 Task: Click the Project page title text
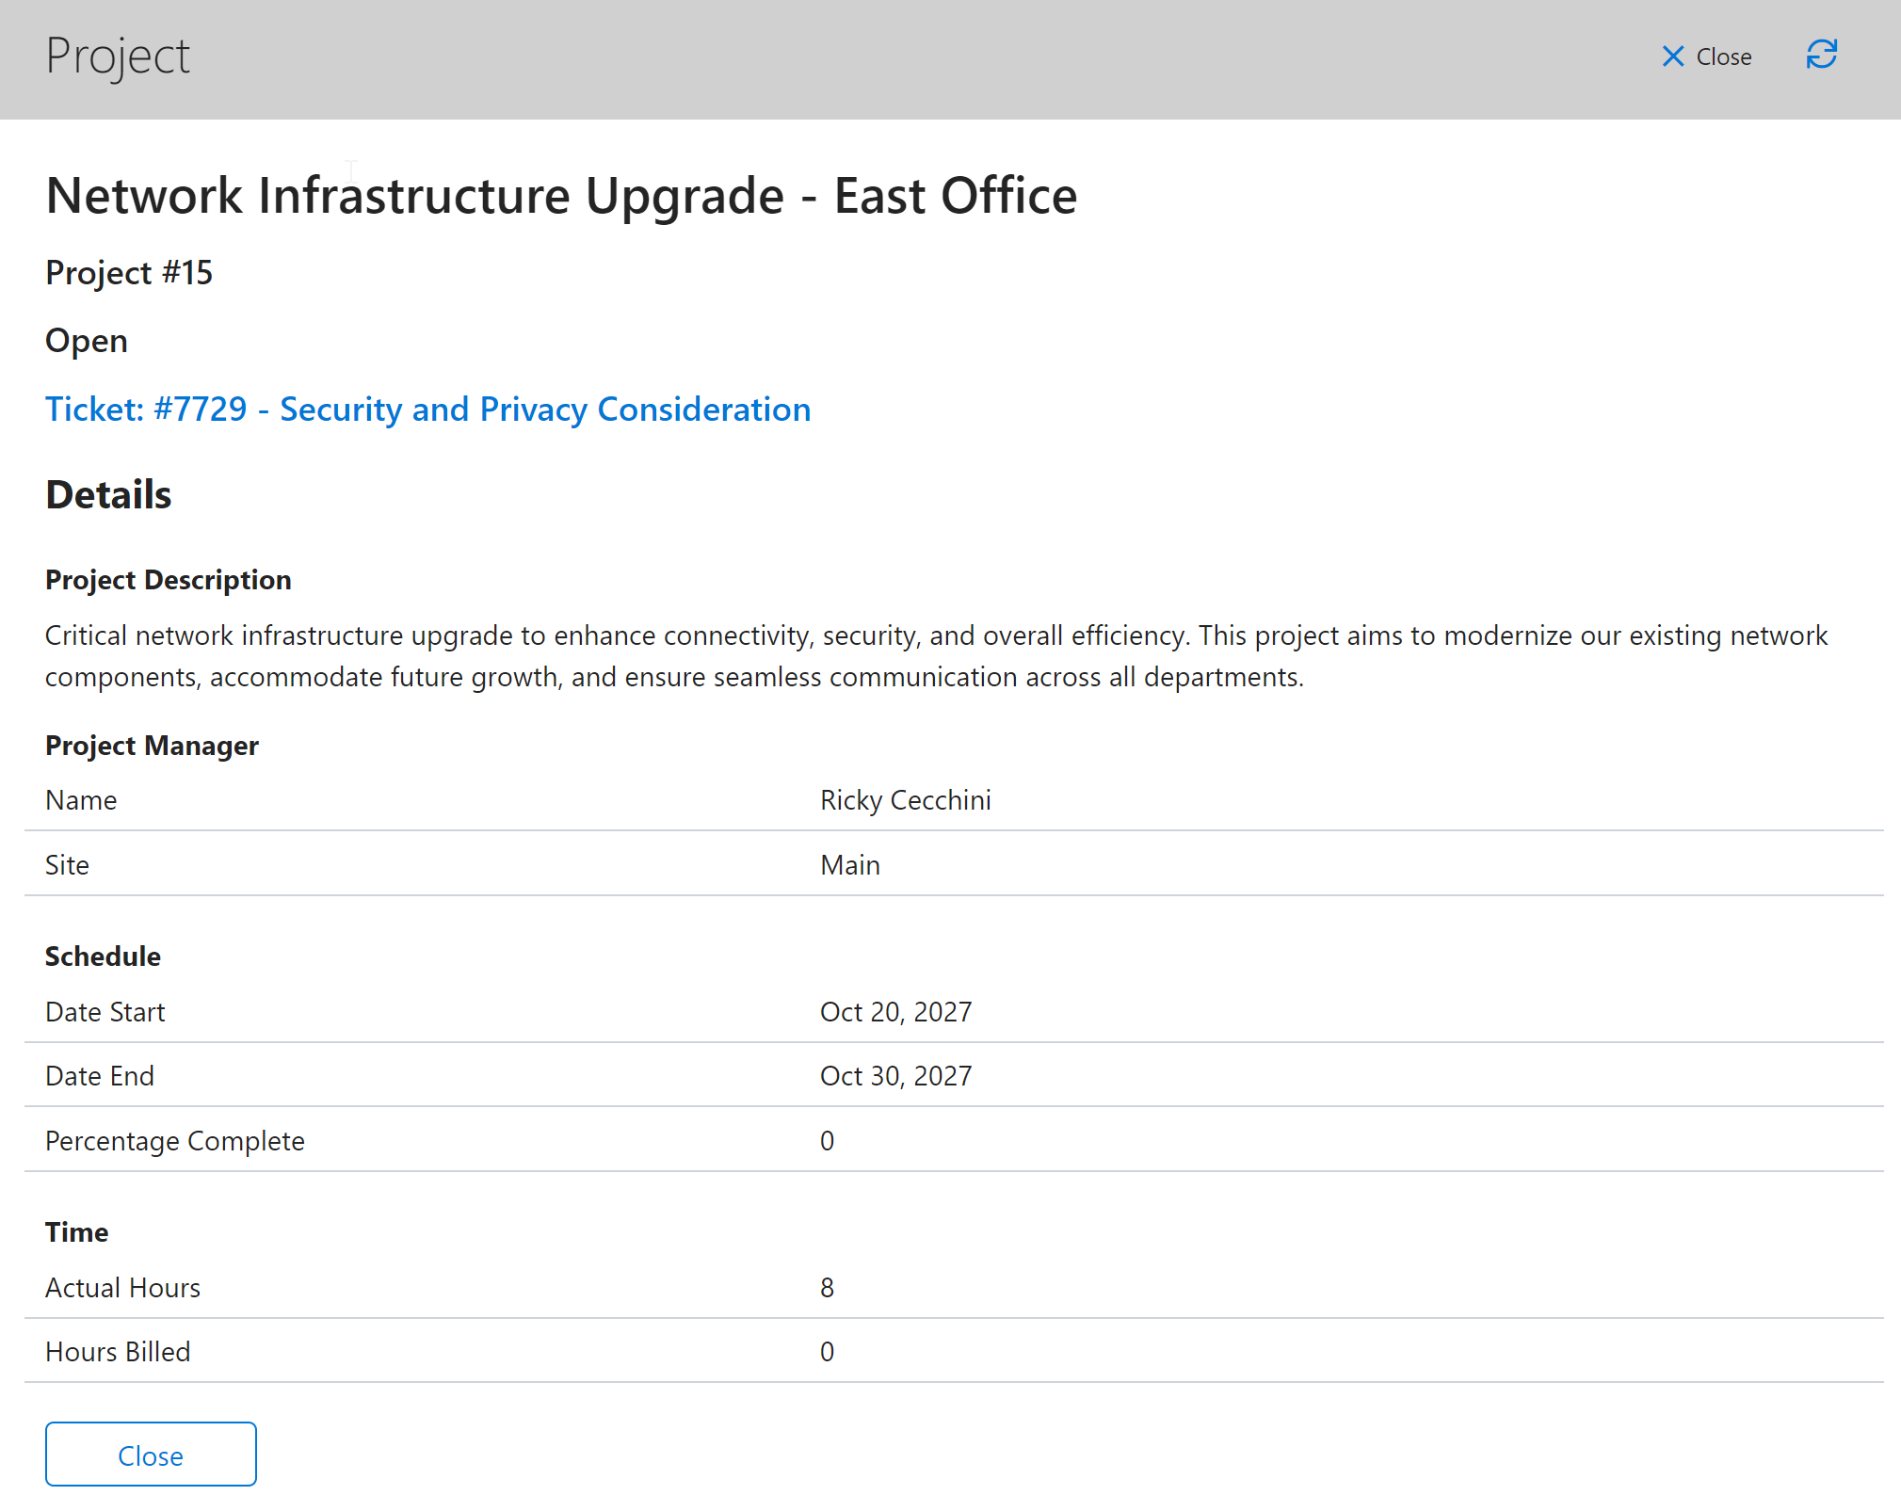click(x=117, y=56)
